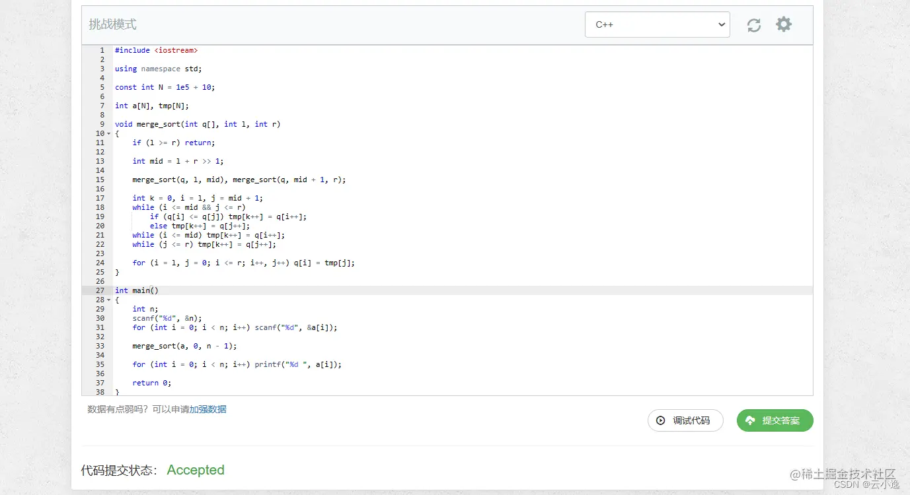Open the C++ language dropdown
This screenshot has width=910, height=495.
tap(658, 24)
